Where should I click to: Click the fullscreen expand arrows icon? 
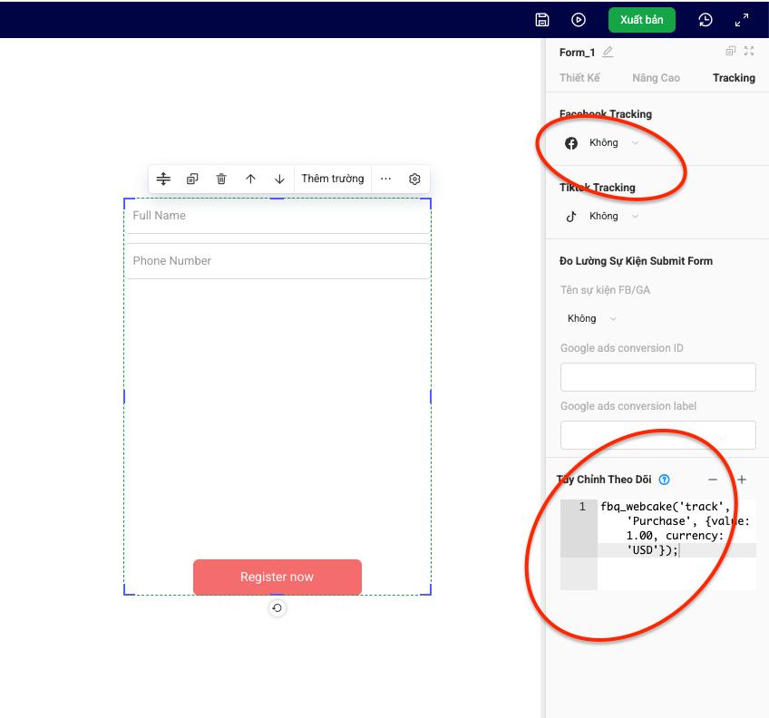click(x=742, y=20)
